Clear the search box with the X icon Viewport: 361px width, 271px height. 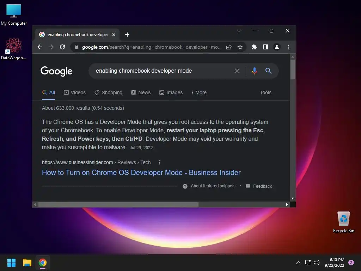pyautogui.click(x=237, y=71)
